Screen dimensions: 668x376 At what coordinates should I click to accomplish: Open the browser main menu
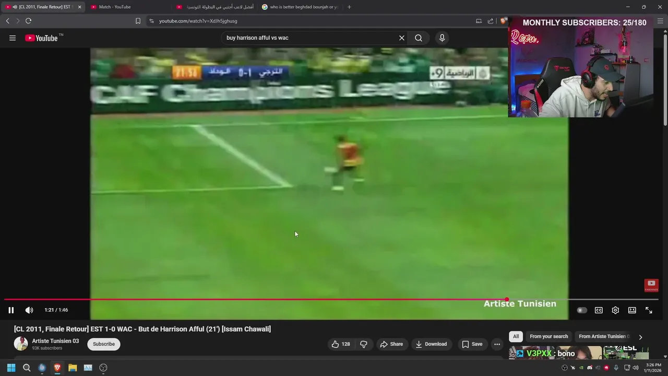[660, 21]
